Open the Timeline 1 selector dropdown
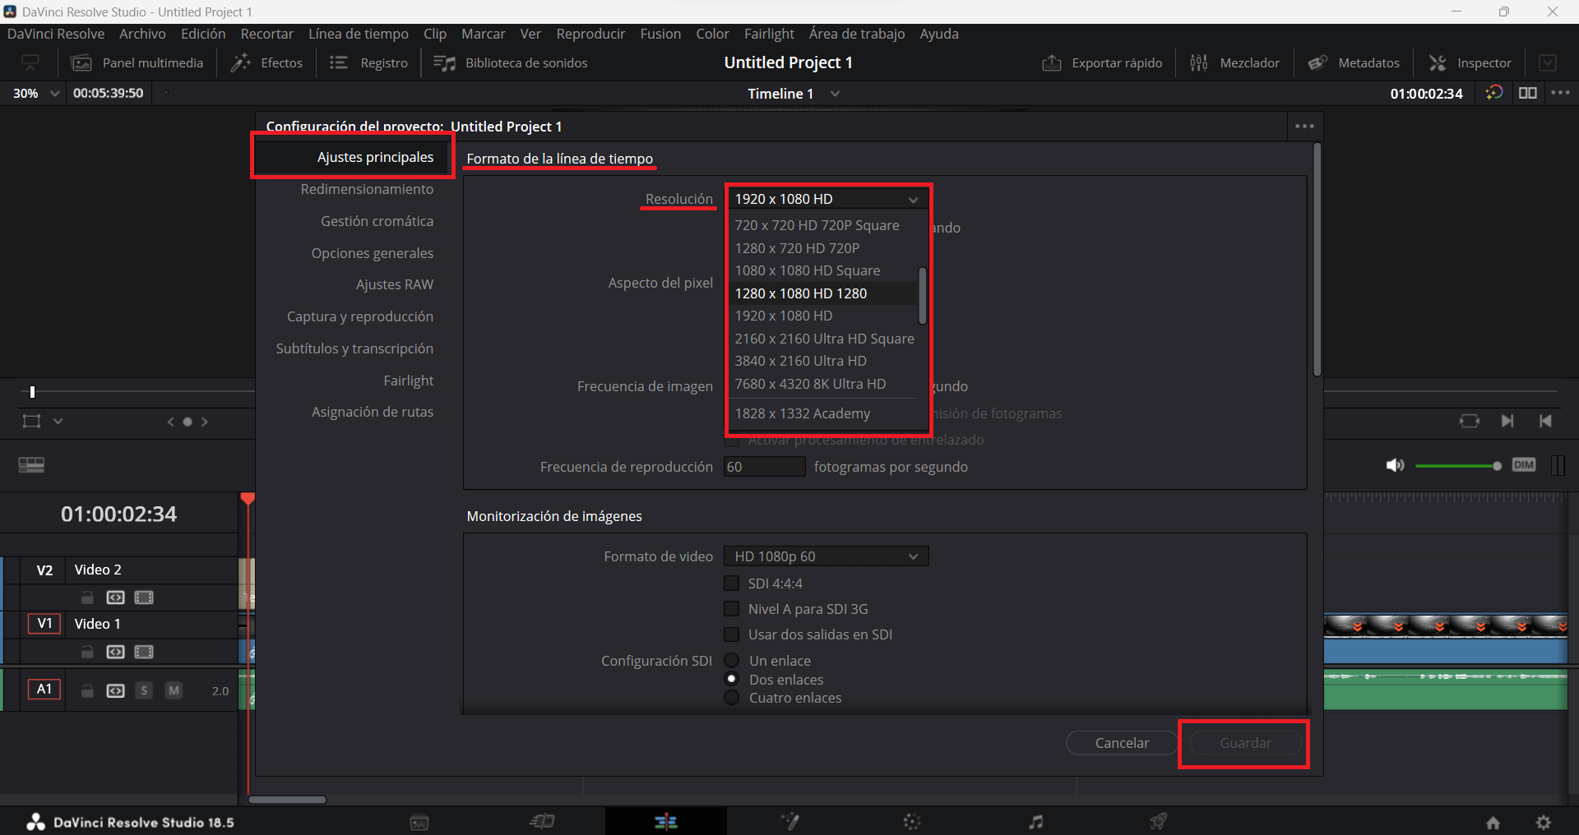 (835, 94)
